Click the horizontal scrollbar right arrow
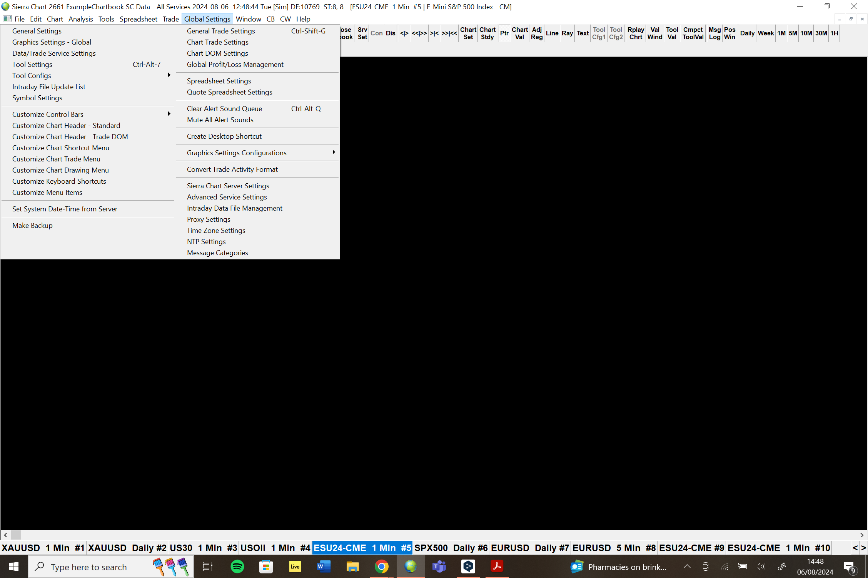This screenshot has width=868, height=578. pos(862,535)
